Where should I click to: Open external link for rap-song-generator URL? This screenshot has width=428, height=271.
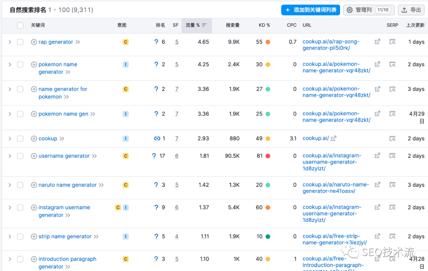[377, 42]
